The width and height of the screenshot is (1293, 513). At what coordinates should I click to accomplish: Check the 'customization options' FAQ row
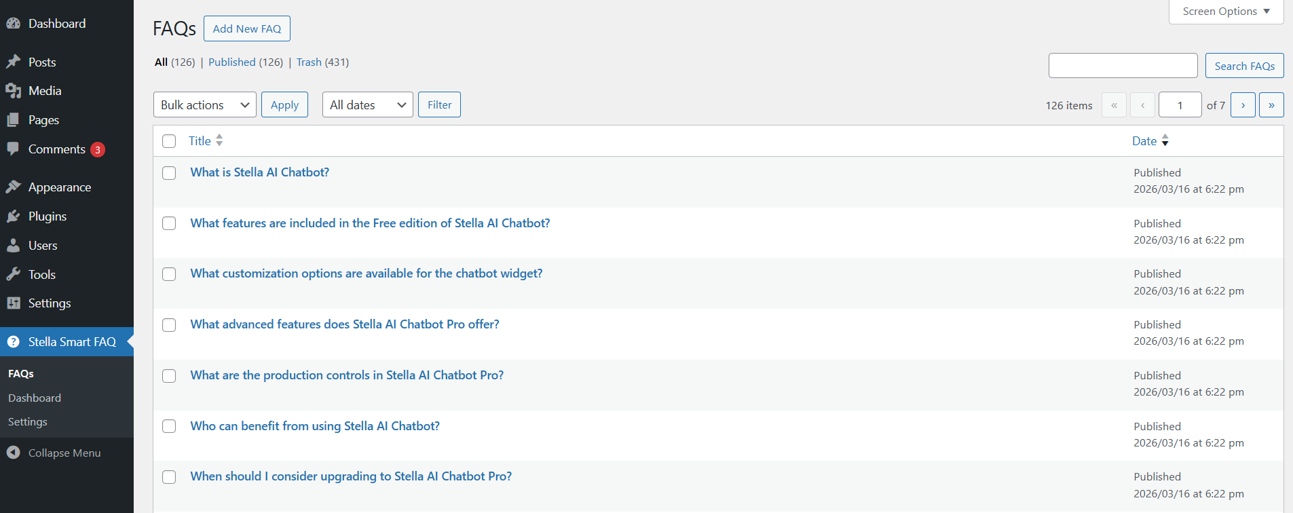pyautogui.click(x=169, y=274)
